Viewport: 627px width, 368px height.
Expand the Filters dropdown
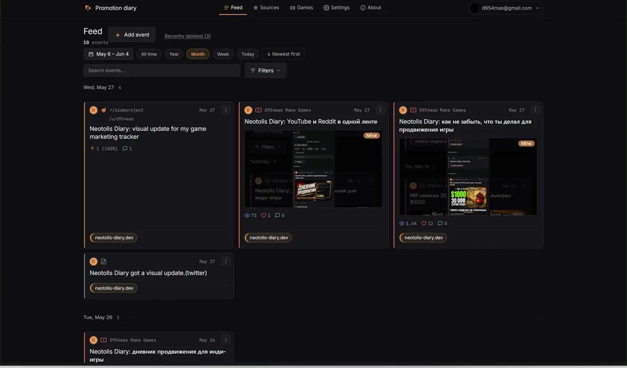click(x=266, y=70)
